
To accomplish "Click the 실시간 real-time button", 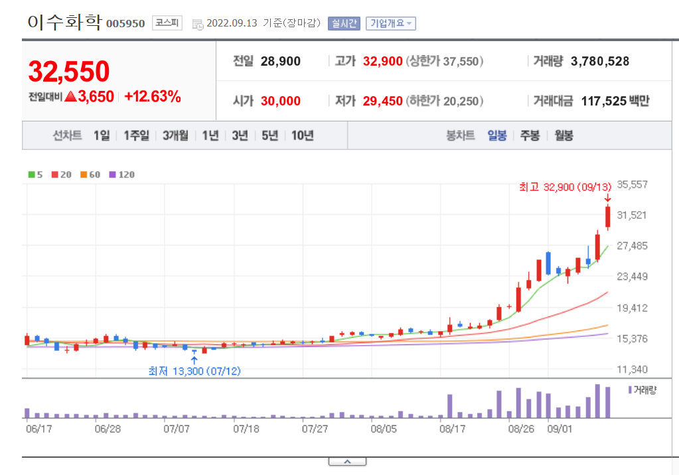I will click(x=344, y=23).
